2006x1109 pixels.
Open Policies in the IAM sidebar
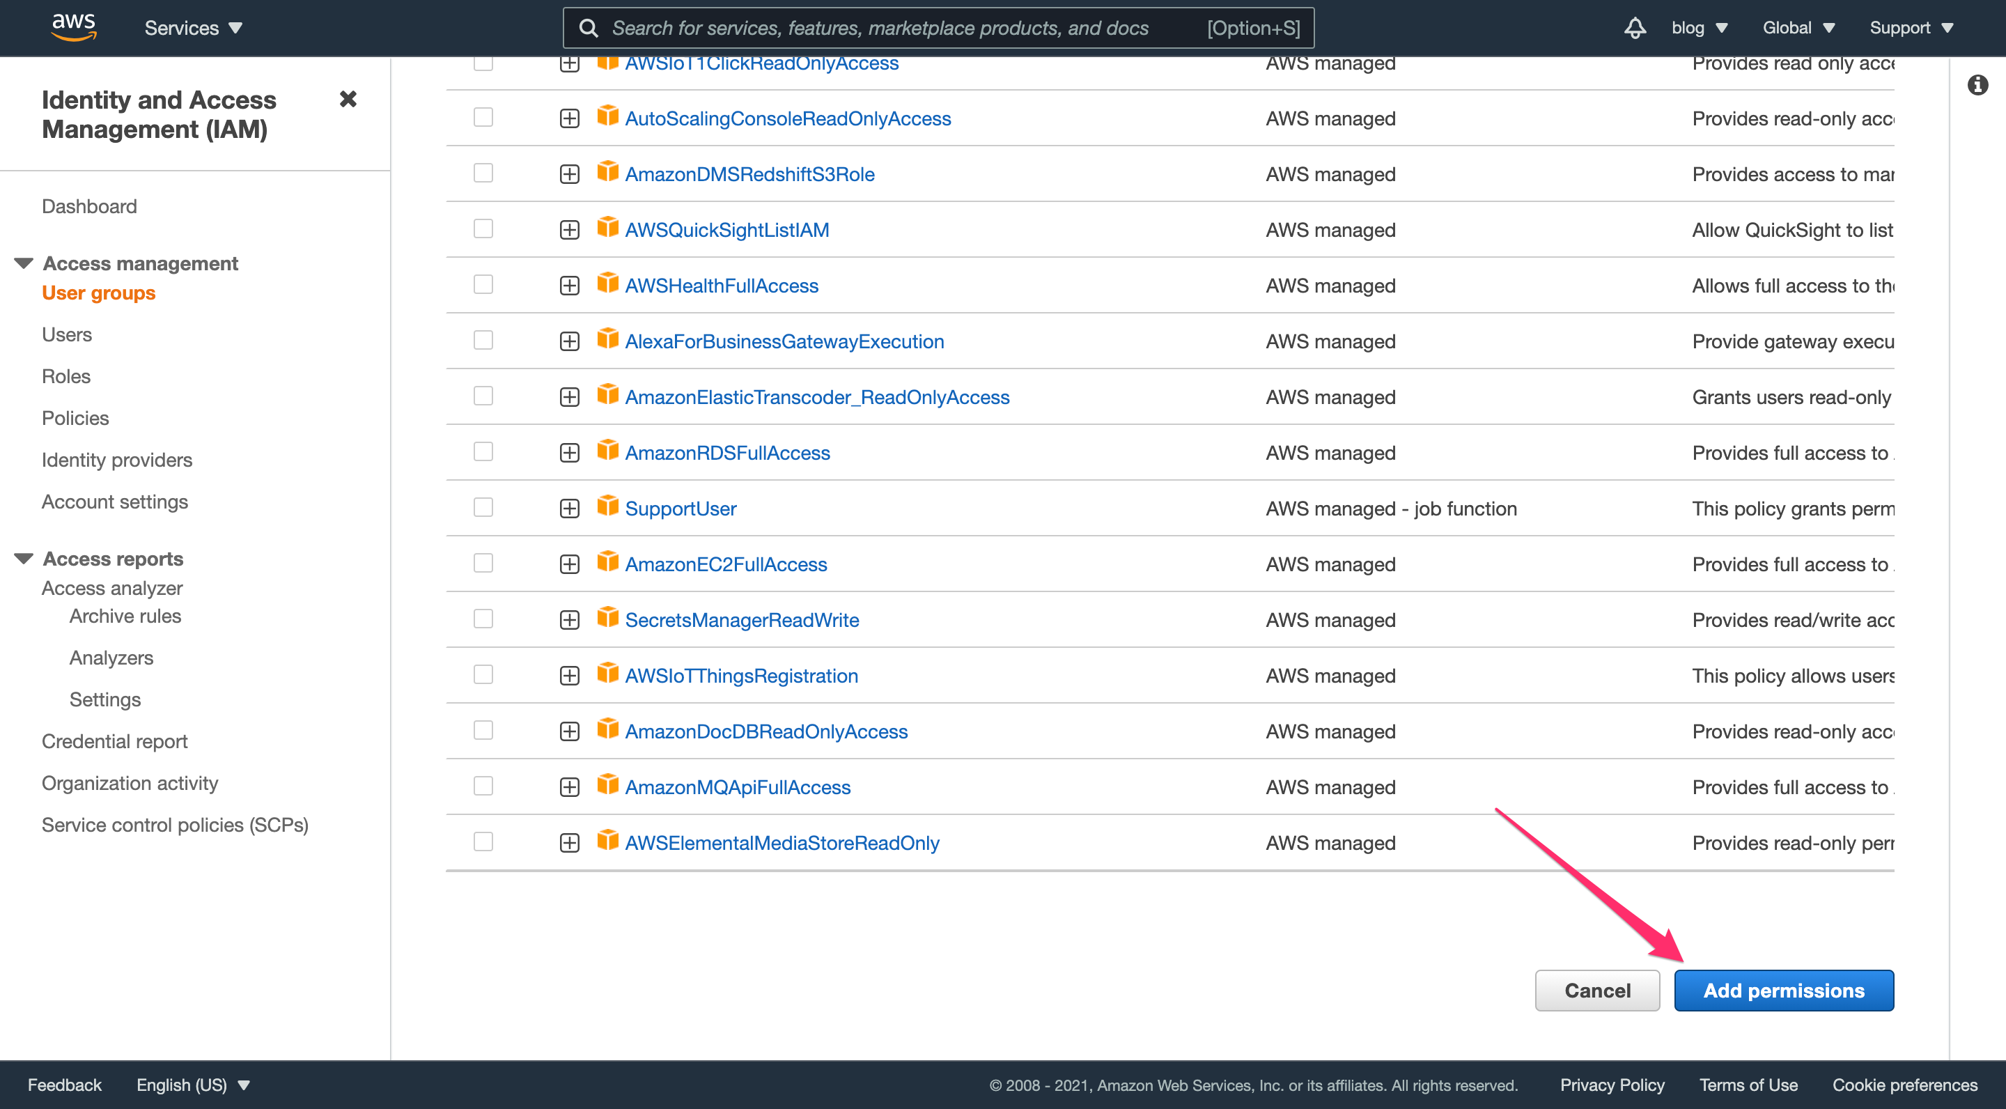[75, 418]
